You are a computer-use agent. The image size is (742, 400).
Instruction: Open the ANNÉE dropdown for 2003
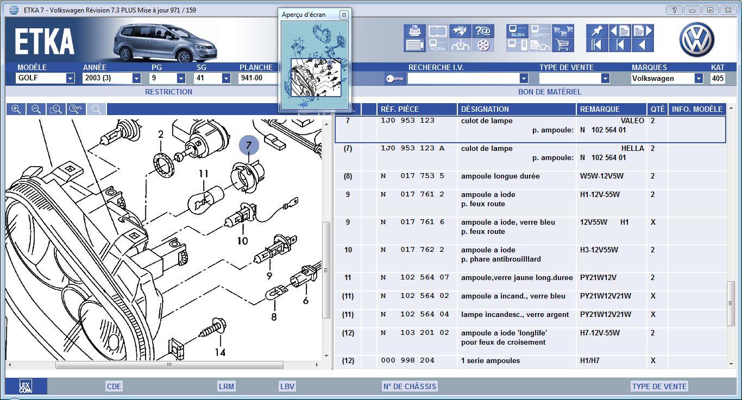[136, 78]
